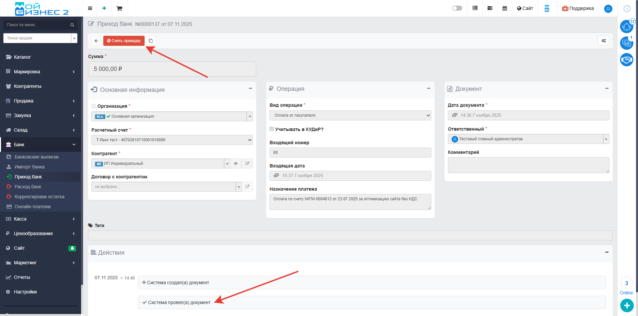Click the shopping cart icon in top bar
Image resolution: width=638 pixels, height=316 pixels.
[x=119, y=8]
